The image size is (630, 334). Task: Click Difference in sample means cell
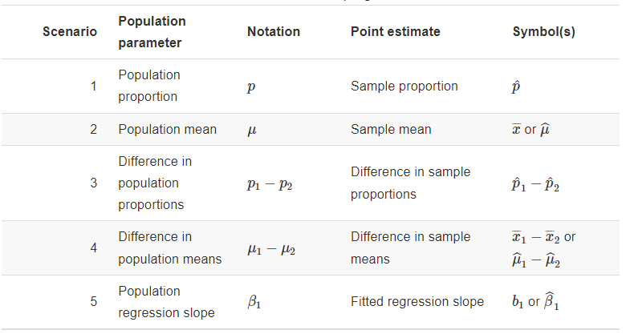(x=410, y=248)
